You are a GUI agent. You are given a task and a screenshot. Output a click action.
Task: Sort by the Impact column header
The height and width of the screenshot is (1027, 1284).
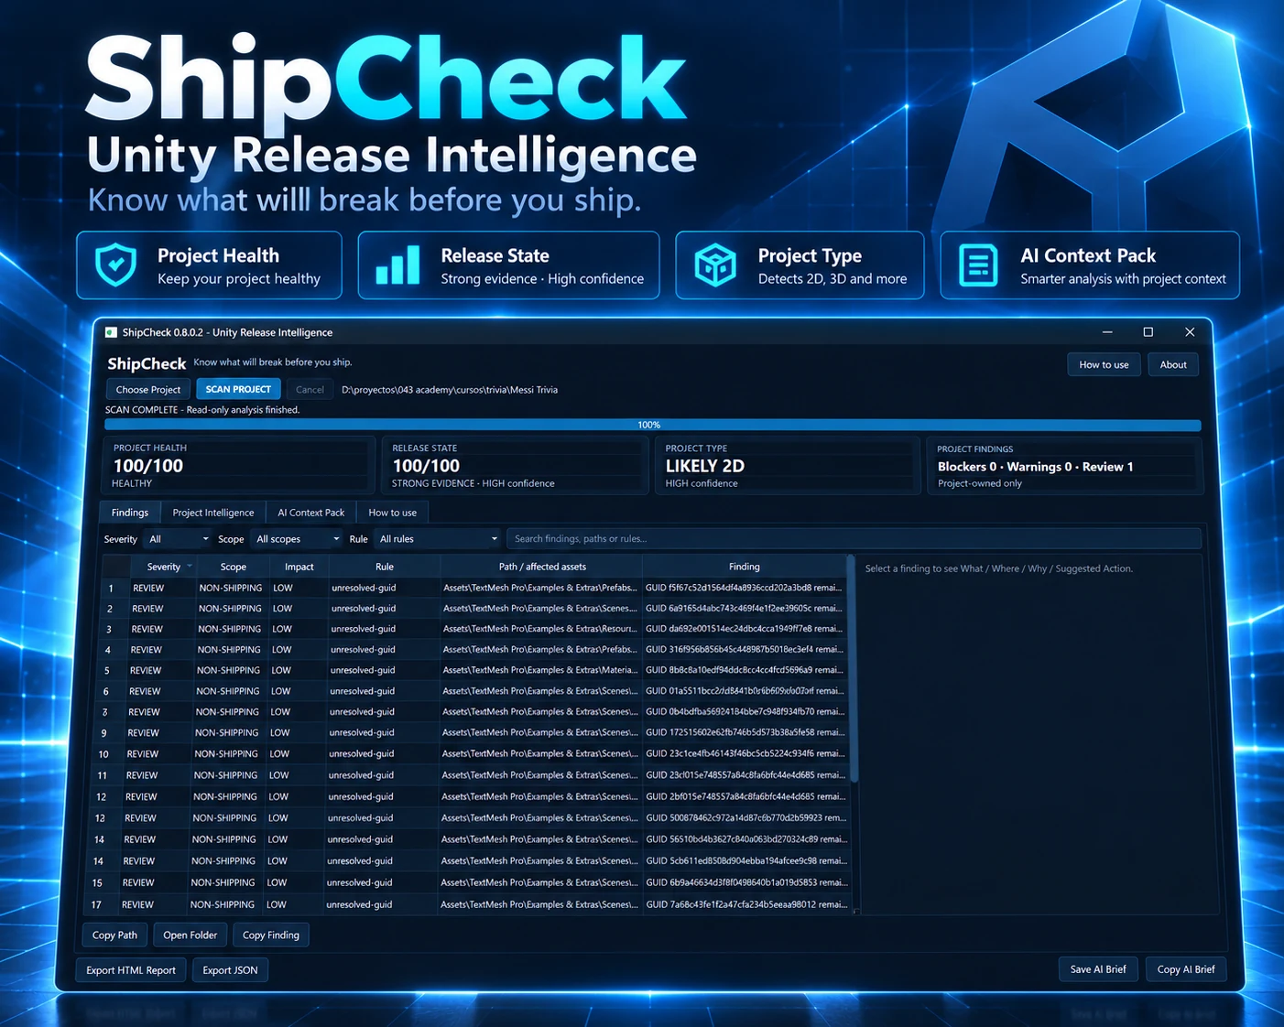click(x=299, y=567)
